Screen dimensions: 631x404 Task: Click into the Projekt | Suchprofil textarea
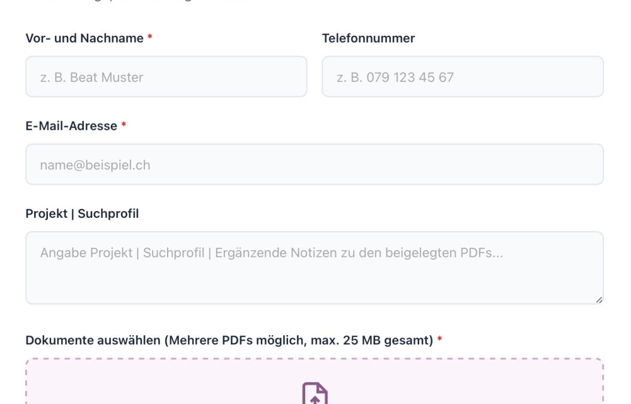point(314,268)
